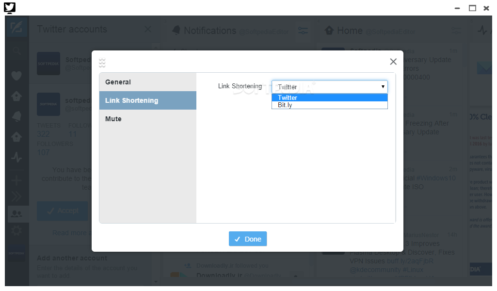Viewport: 497px width, 291px height.
Task: Click the Accept invitation button
Action: point(63,211)
